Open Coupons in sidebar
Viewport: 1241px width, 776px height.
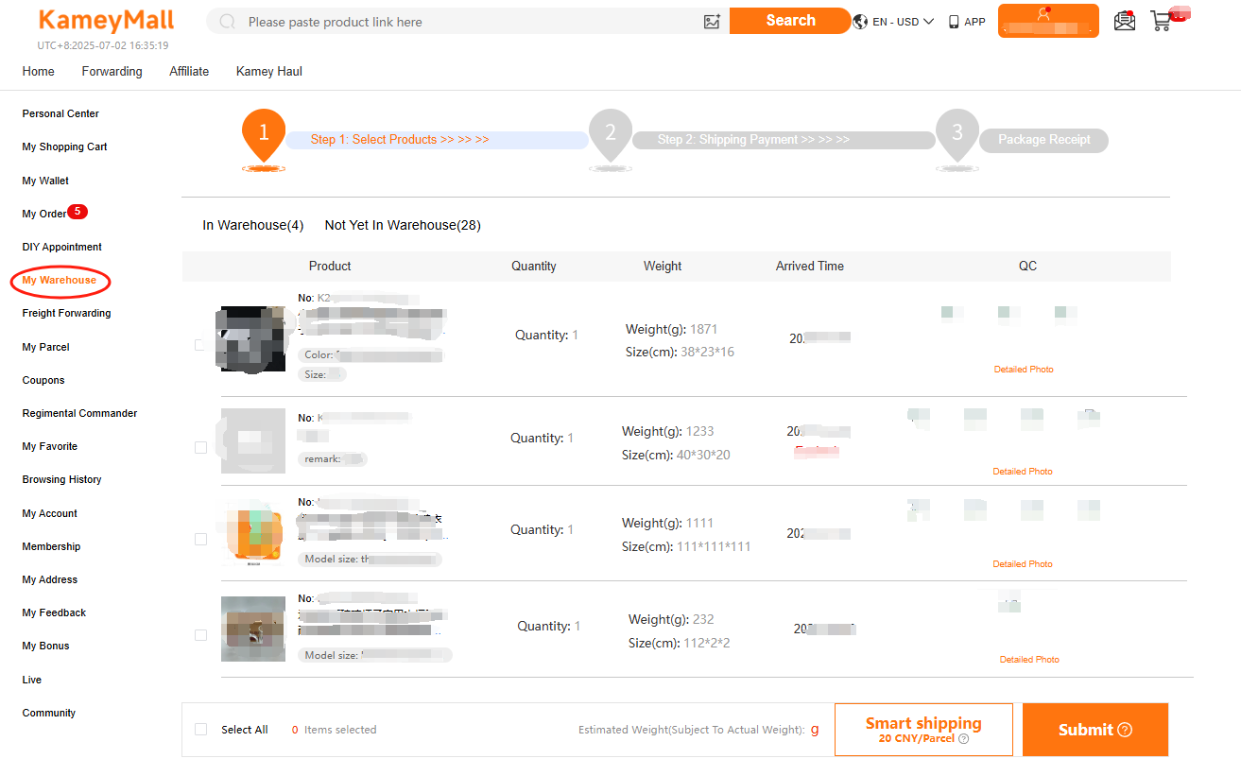point(43,380)
